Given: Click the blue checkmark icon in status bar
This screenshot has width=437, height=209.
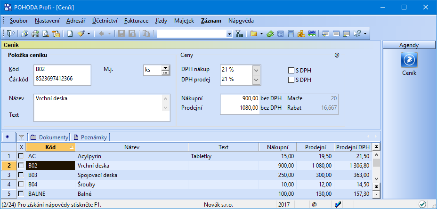Looking at the screenshot, I should [339, 205].
